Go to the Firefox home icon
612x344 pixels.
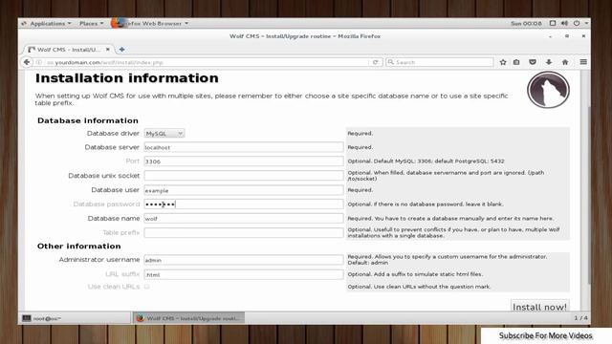click(565, 62)
